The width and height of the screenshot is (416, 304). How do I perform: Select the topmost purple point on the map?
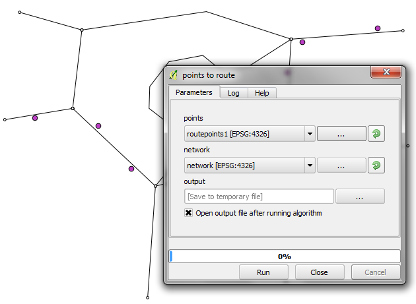pos(378,28)
